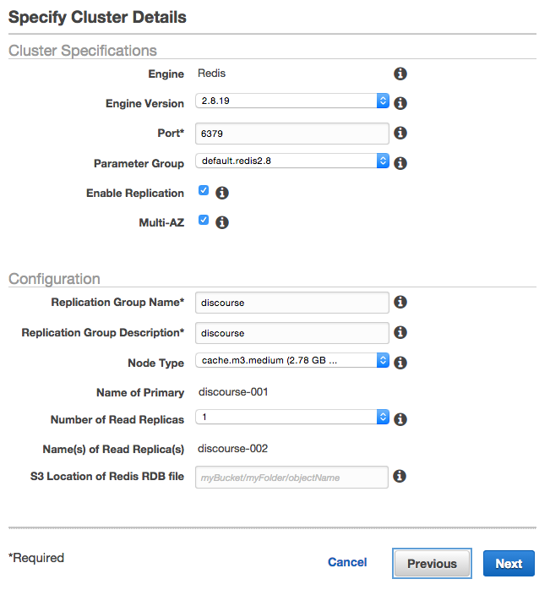The height and width of the screenshot is (590, 550).
Task: Click the Multi-AZ label
Action: (x=161, y=223)
